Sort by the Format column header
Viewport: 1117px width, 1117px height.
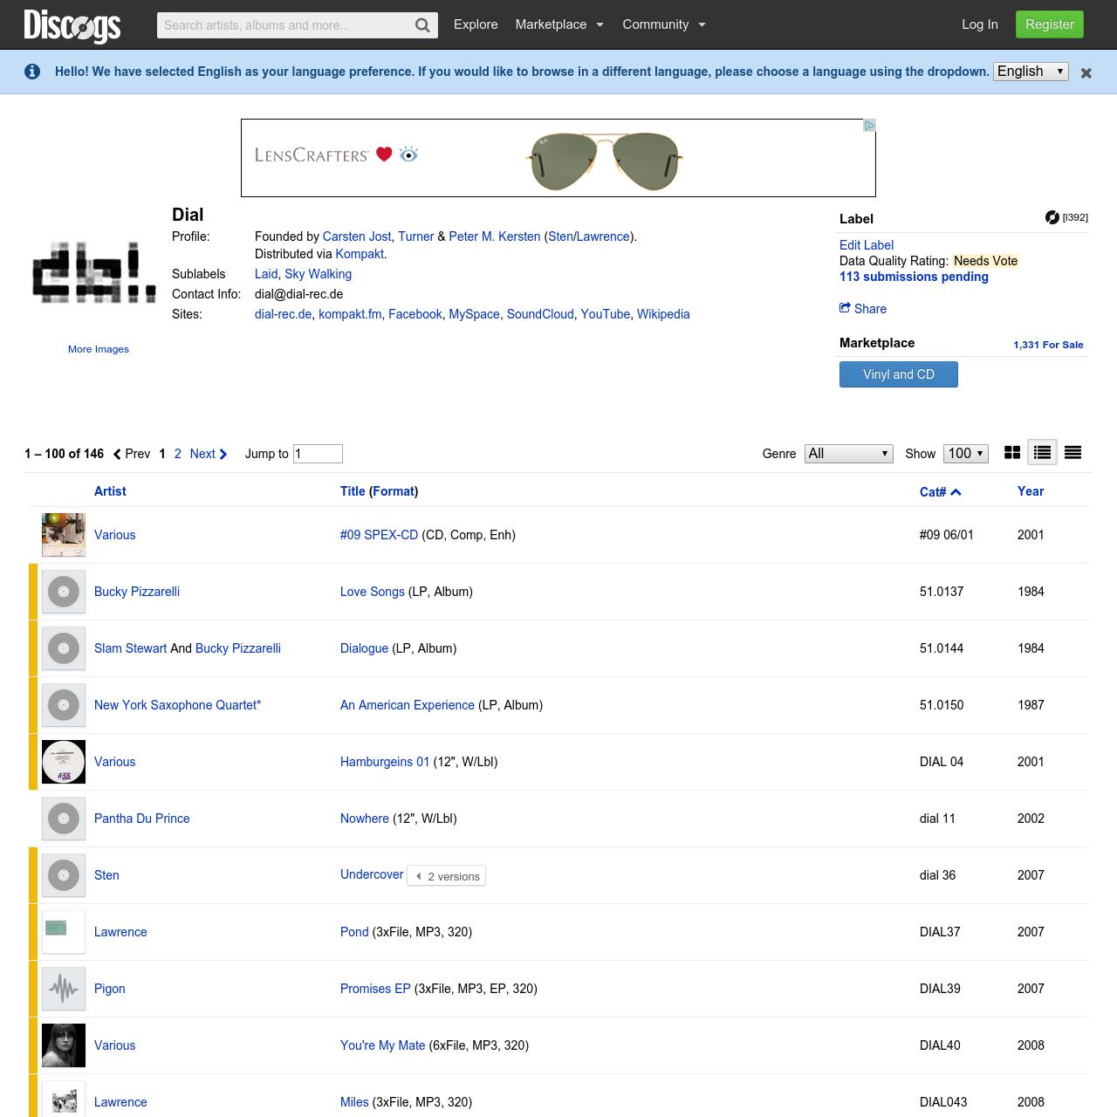pyautogui.click(x=394, y=491)
